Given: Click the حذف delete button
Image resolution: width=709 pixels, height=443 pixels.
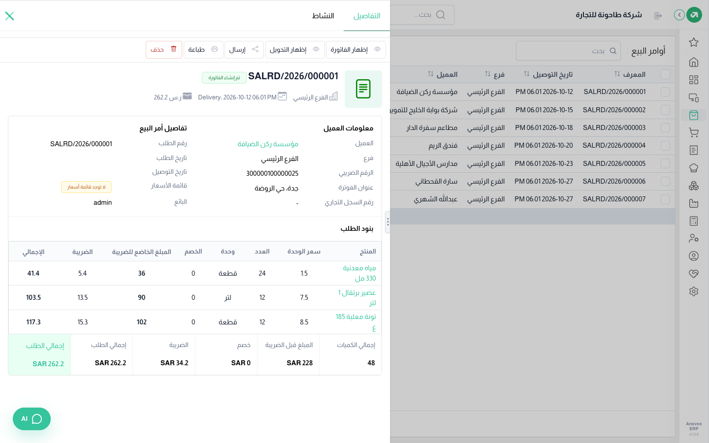Looking at the screenshot, I should click(x=164, y=50).
